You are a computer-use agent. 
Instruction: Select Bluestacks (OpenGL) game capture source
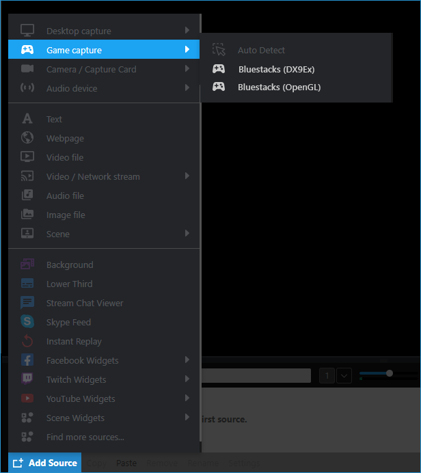coord(296,87)
